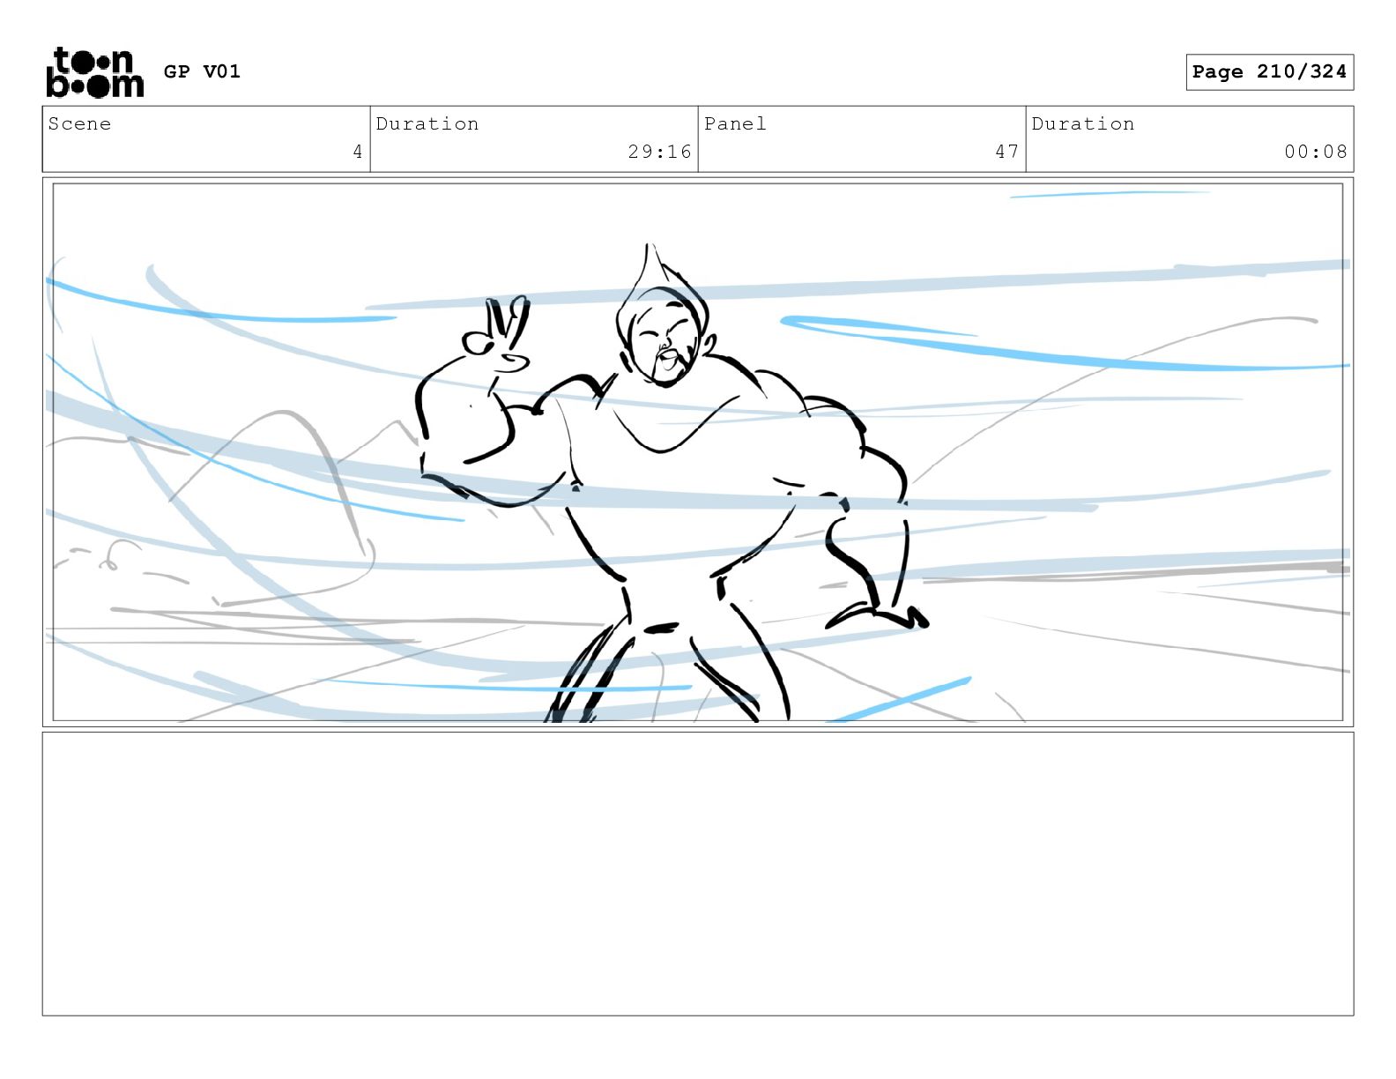Click the "Duration" label above 00:08
The width and height of the screenshot is (1396, 1079).
(1083, 123)
